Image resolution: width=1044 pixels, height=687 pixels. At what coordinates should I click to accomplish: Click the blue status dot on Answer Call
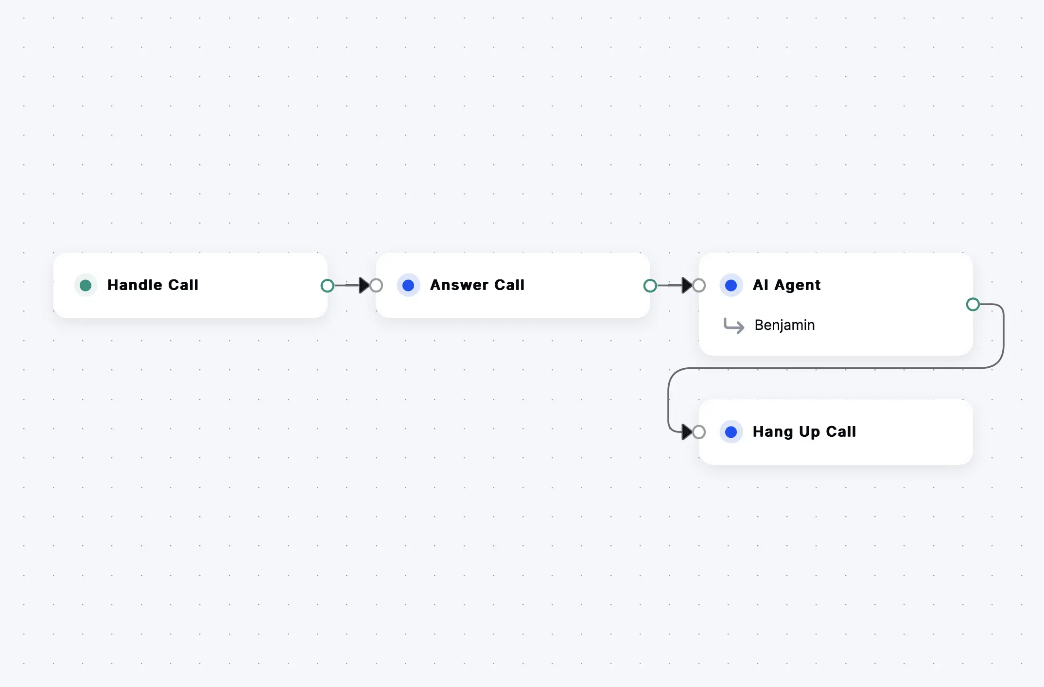click(408, 285)
